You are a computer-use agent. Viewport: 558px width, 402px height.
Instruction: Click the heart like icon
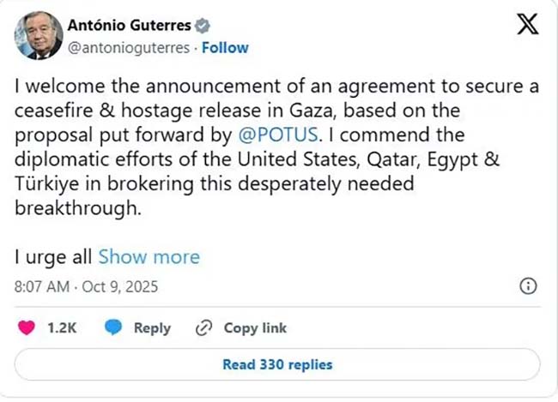click(28, 328)
